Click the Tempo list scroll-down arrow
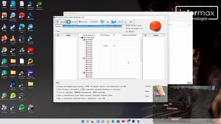Screen dimensions: 221x124 165,79
